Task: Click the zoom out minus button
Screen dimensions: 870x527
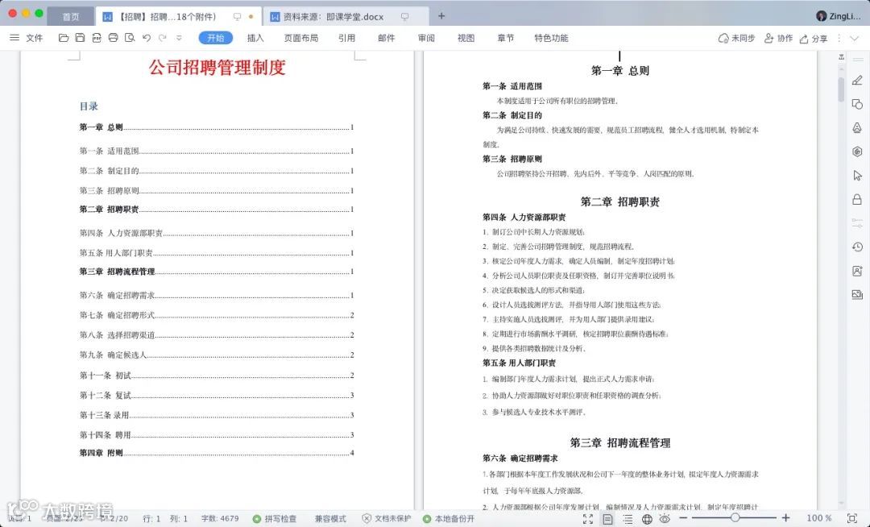Action: [x=684, y=518]
